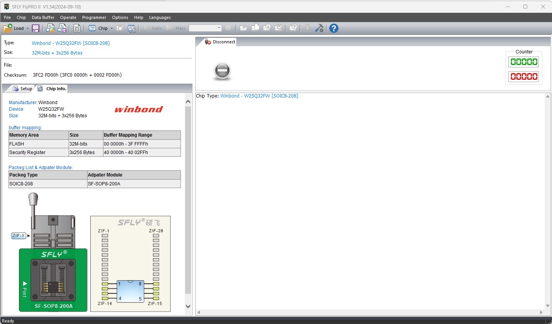Click the "00 0000h - 3F FFFFh" range cell

(x=142, y=144)
